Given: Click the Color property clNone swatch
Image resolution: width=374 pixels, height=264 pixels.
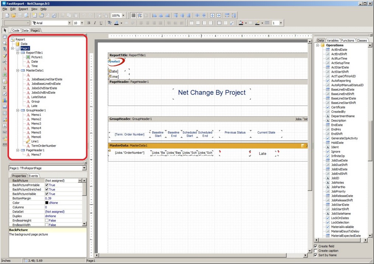Looking at the screenshot, I should coord(47,203).
